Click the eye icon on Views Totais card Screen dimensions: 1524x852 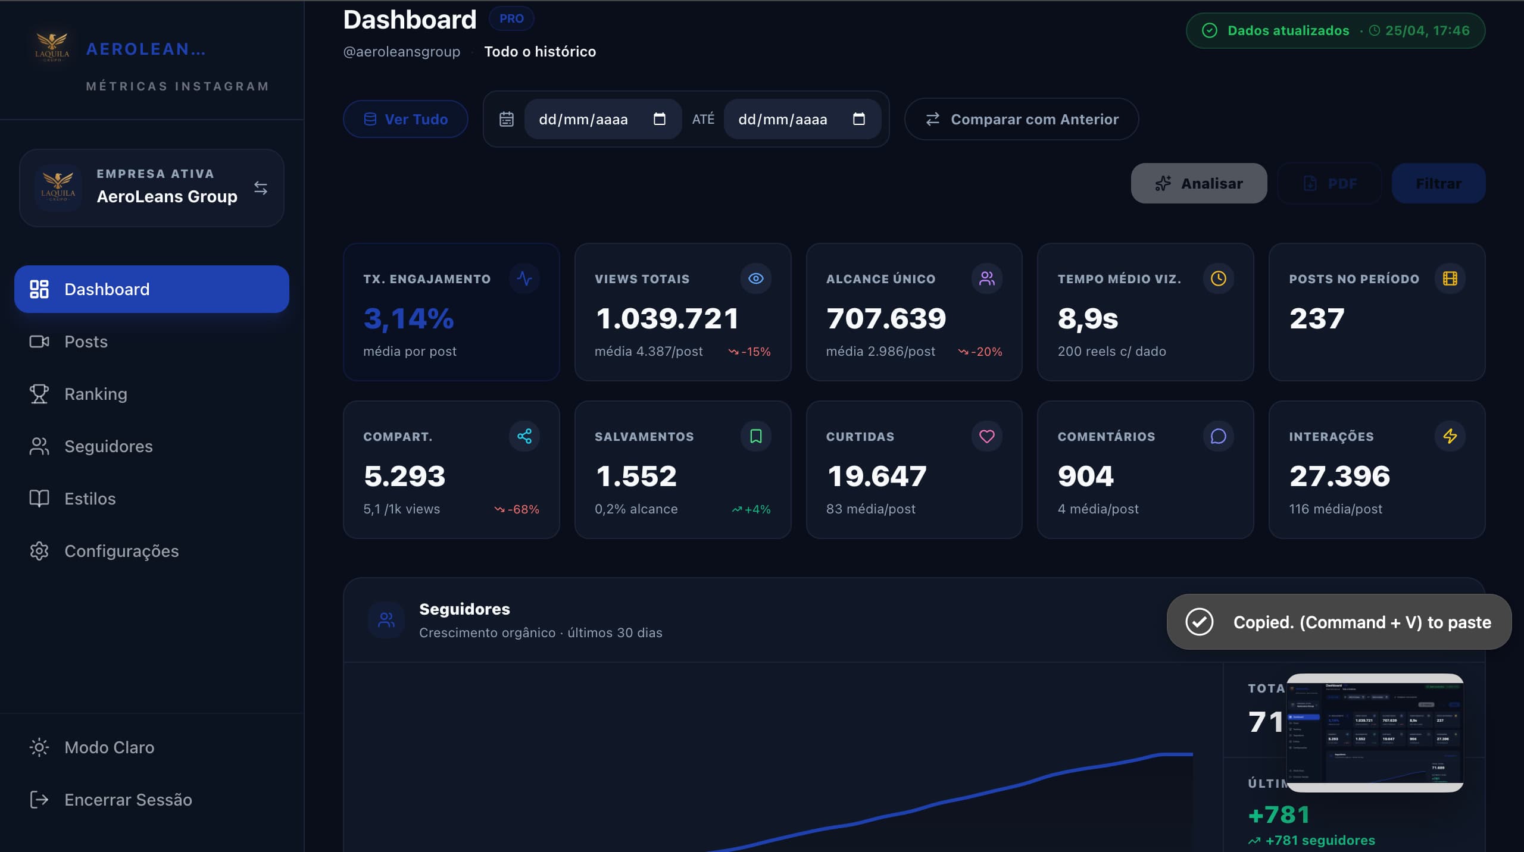point(755,278)
